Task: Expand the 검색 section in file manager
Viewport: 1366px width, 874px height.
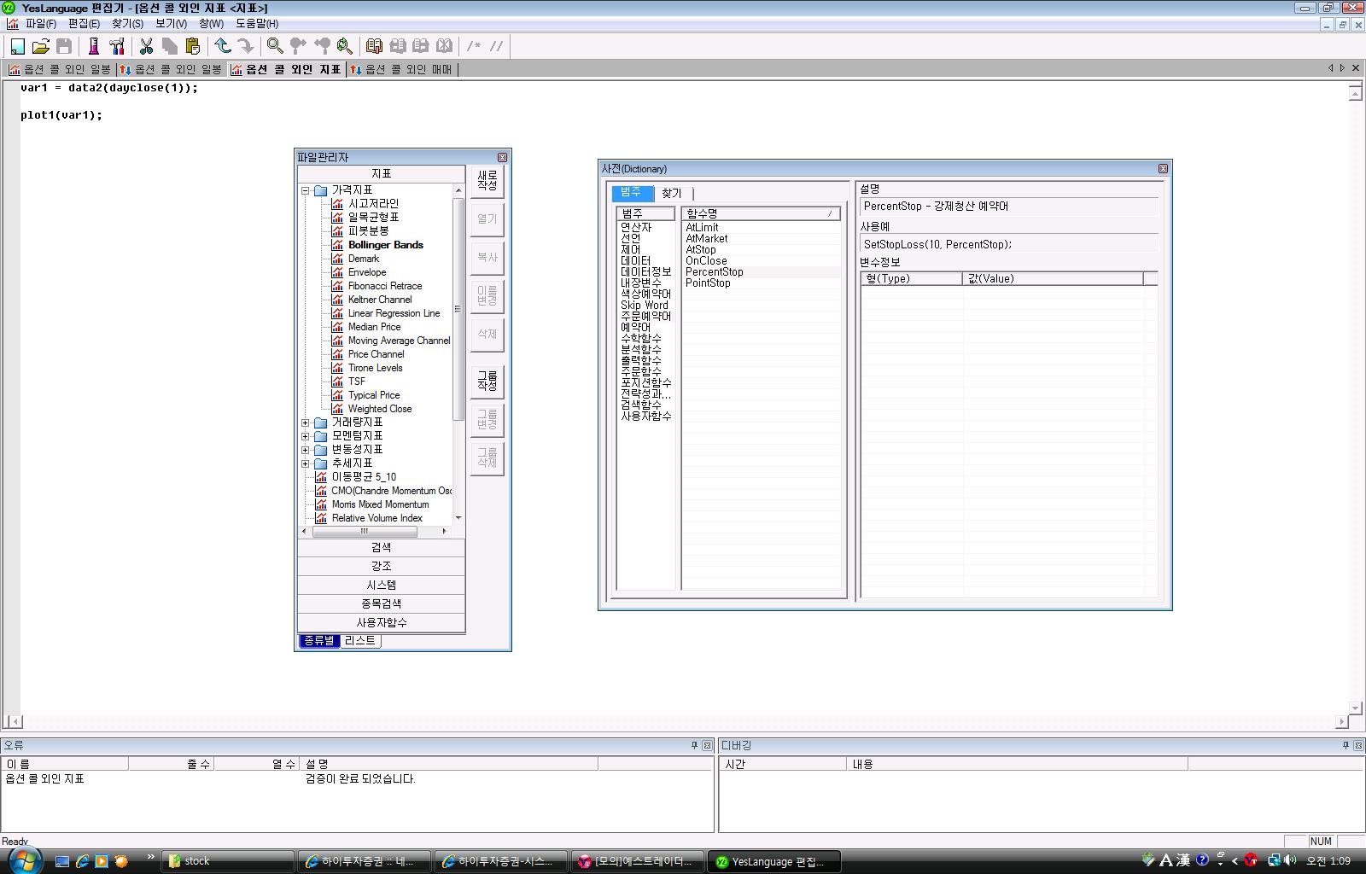Action: click(381, 547)
